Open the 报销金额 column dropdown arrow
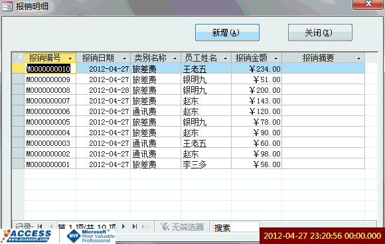 pos(275,58)
